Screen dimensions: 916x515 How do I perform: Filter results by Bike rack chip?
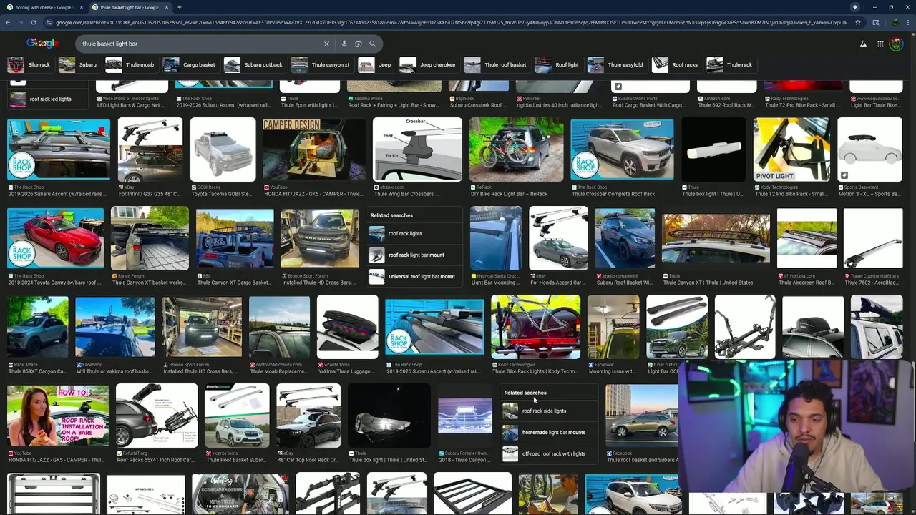click(29, 65)
